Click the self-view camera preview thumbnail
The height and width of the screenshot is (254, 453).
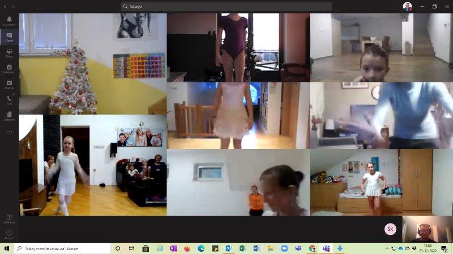(427, 229)
